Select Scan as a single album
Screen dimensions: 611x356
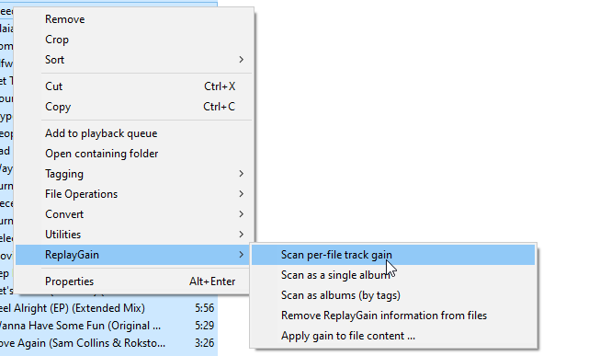point(393,275)
